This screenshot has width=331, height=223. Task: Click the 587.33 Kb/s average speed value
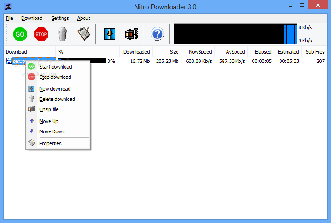[x=232, y=61]
